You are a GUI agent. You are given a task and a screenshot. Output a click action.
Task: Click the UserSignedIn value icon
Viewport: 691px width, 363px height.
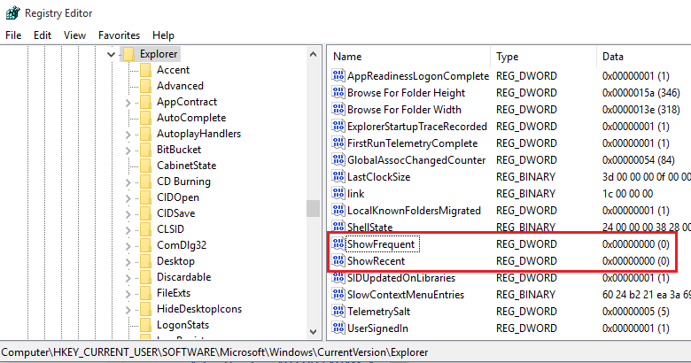(338, 328)
